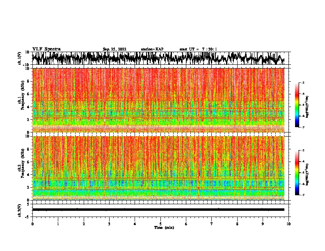Click the ch.1 spectrogram color bar
Screen dimensions: 325x251
(297, 105)
